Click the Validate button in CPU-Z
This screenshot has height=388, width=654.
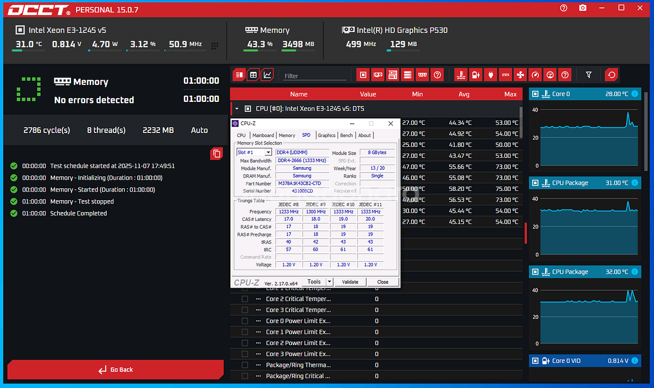pos(350,282)
